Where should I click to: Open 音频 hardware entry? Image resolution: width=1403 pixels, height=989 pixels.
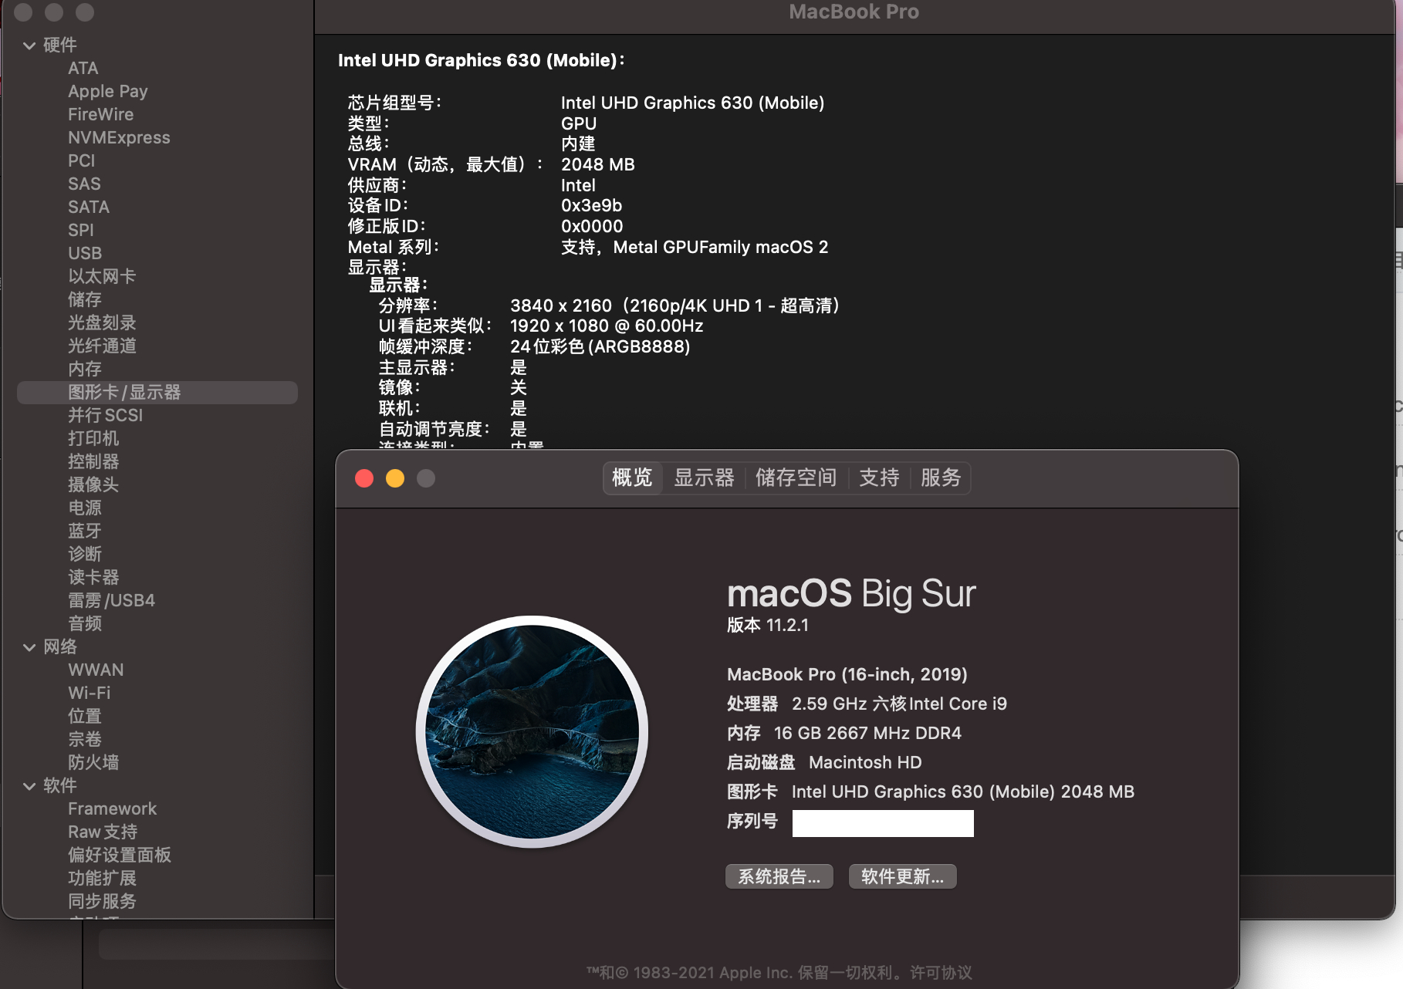click(85, 623)
